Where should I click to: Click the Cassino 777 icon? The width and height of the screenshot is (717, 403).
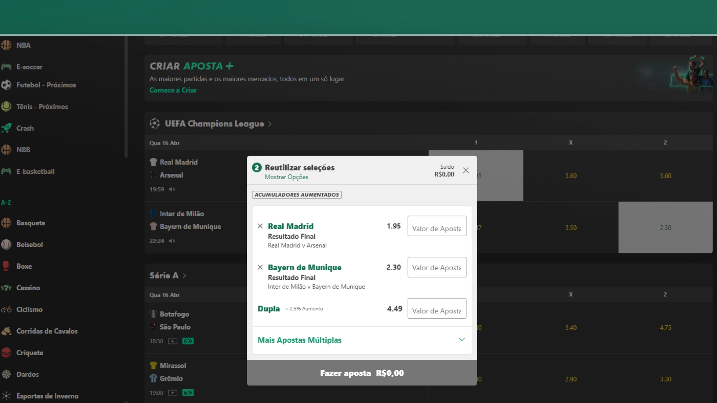tap(6, 288)
